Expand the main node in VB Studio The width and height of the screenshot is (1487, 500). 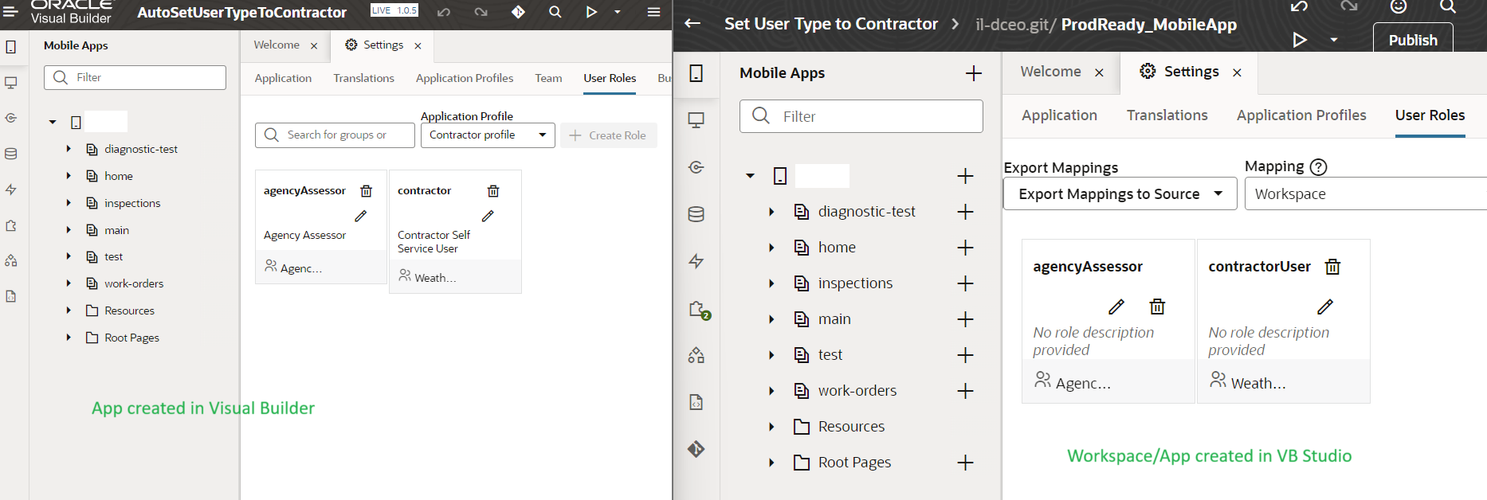tap(771, 319)
